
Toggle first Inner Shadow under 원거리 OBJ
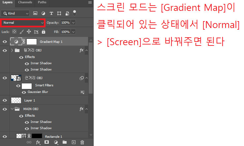27,64
